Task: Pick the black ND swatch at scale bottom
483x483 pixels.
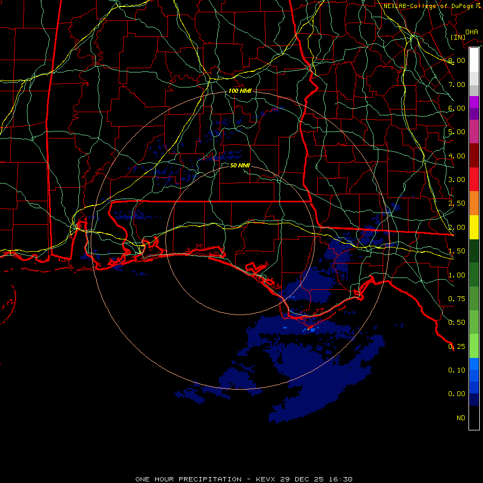Action: [474, 418]
